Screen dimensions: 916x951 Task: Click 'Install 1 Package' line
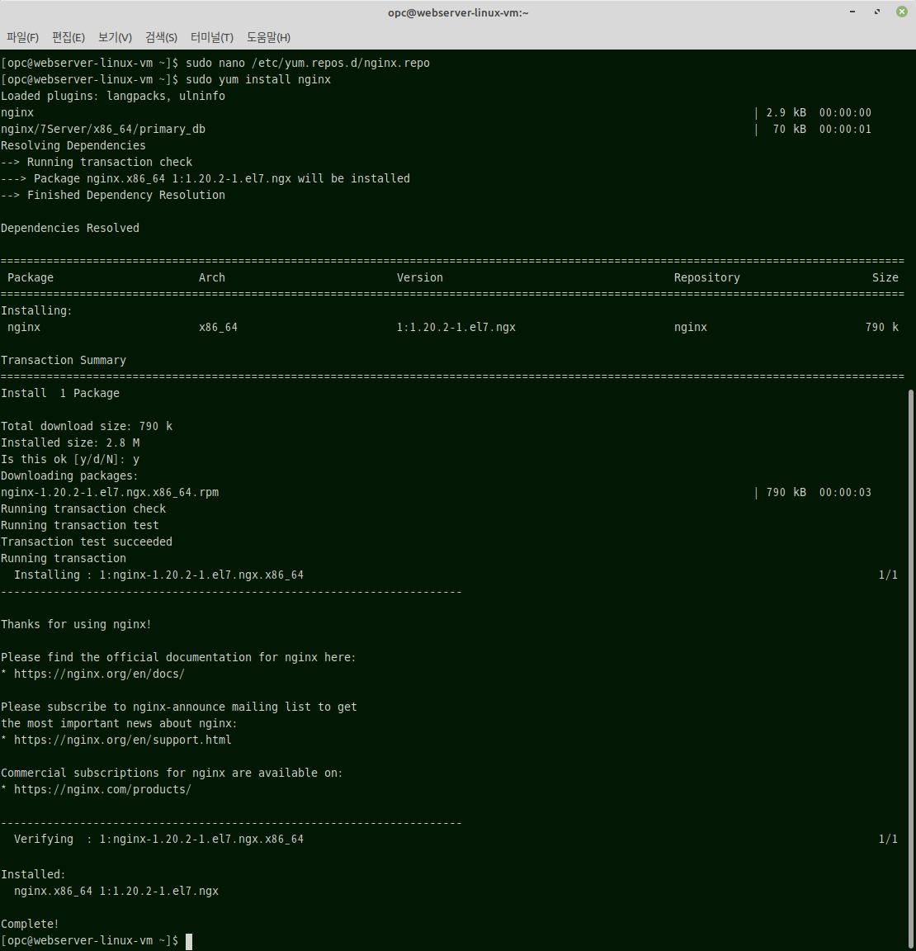click(x=60, y=394)
